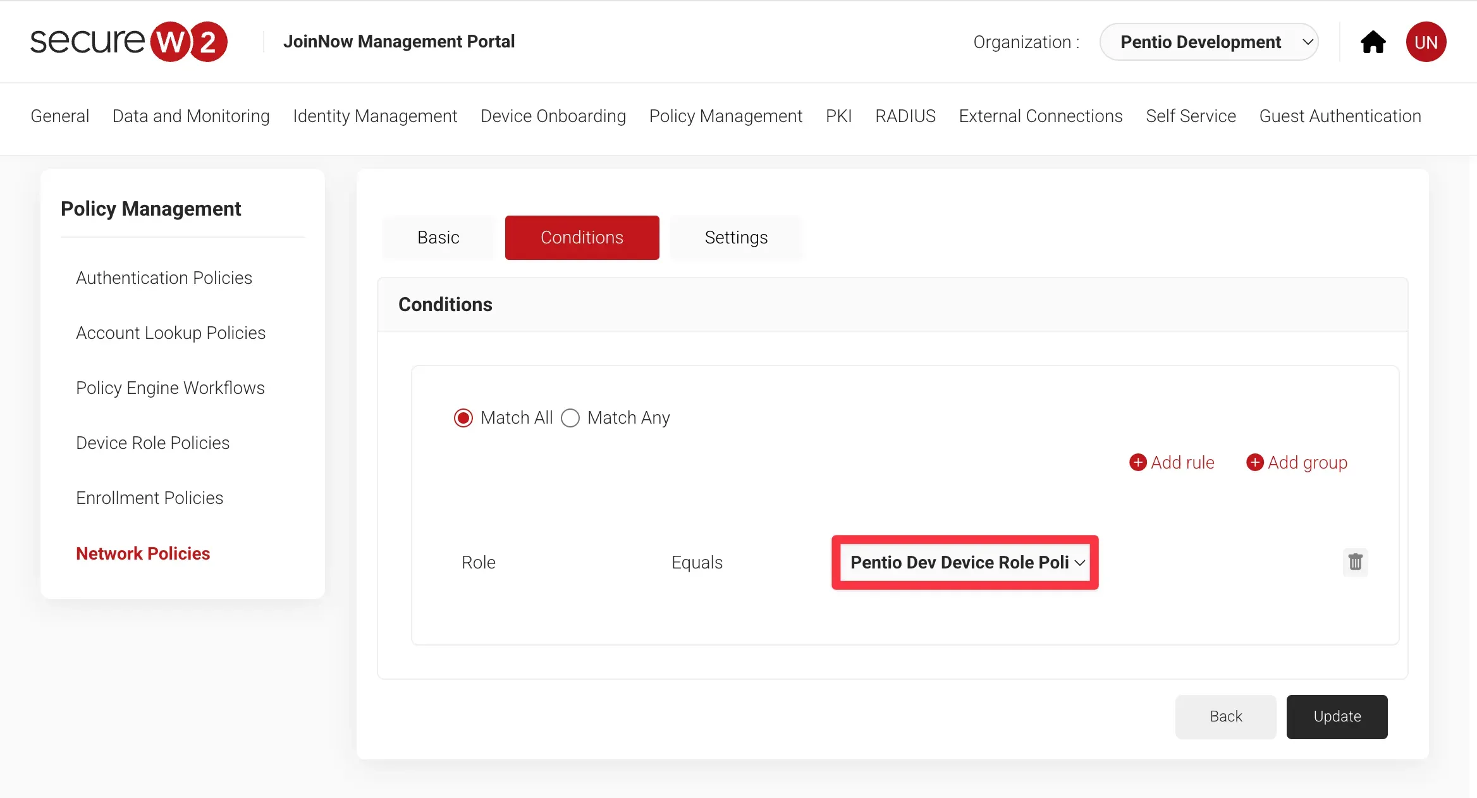Open the RADIUS menu
The image size is (1477, 798).
[x=905, y=116]
